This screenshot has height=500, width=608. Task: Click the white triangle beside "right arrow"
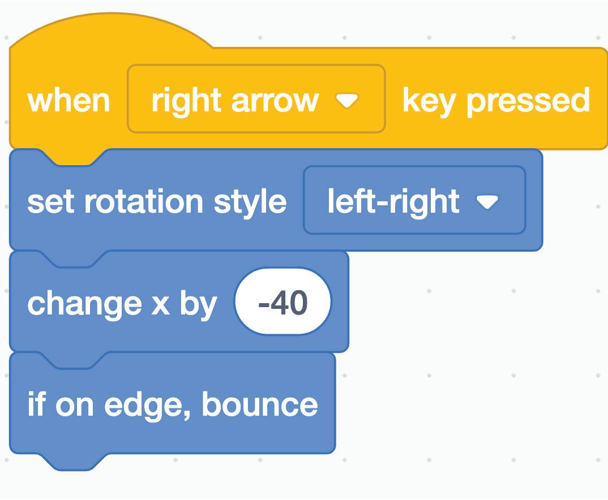[347, 101]
